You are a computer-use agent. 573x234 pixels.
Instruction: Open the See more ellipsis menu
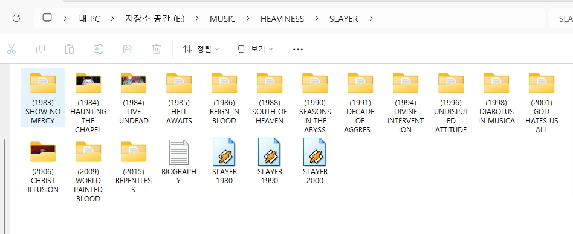click(298, 50)
